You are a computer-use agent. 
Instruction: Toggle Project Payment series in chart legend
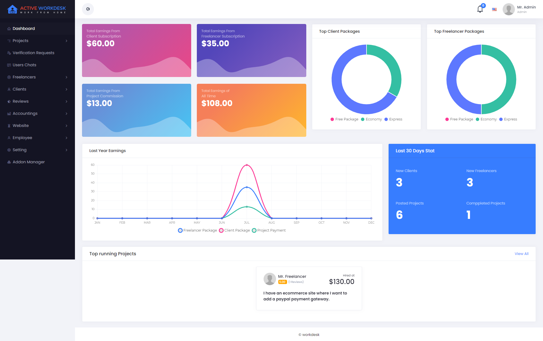point(254,230)
